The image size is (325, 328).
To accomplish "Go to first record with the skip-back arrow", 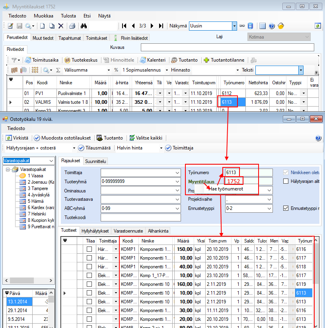I will [x=124, y=26].
